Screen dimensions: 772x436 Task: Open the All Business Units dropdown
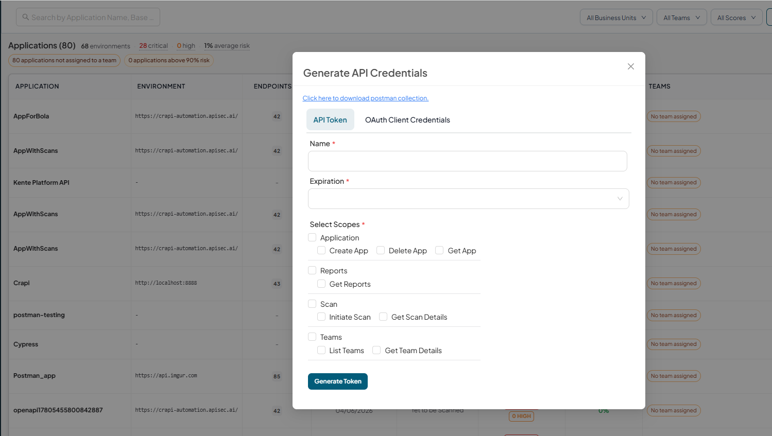tap(616, 18)
